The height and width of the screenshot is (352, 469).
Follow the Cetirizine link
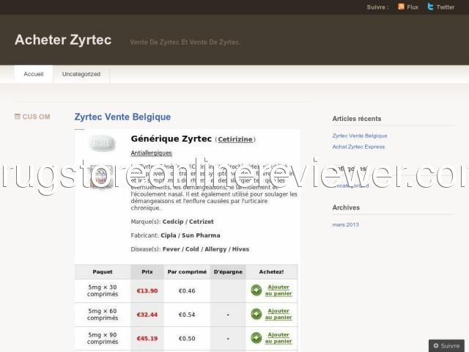235,139
